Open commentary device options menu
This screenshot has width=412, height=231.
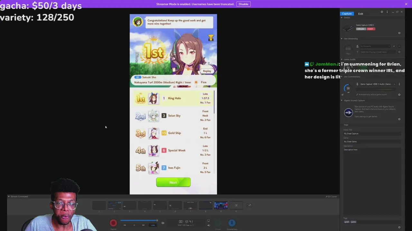pos(399,84)
